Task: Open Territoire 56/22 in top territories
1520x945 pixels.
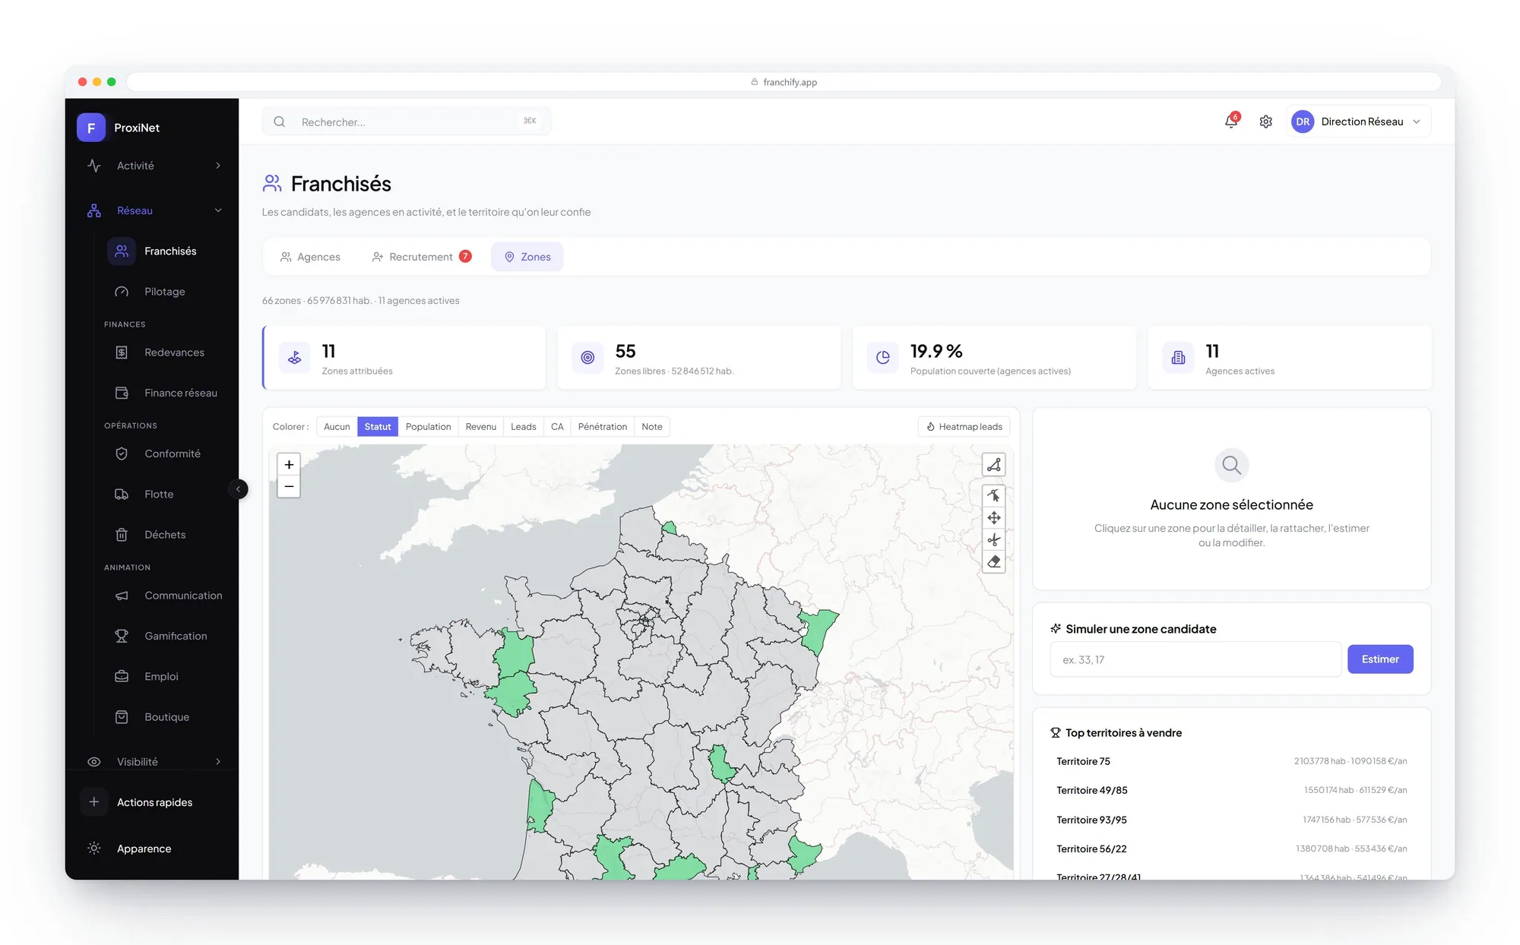Action: (1231, 849)
